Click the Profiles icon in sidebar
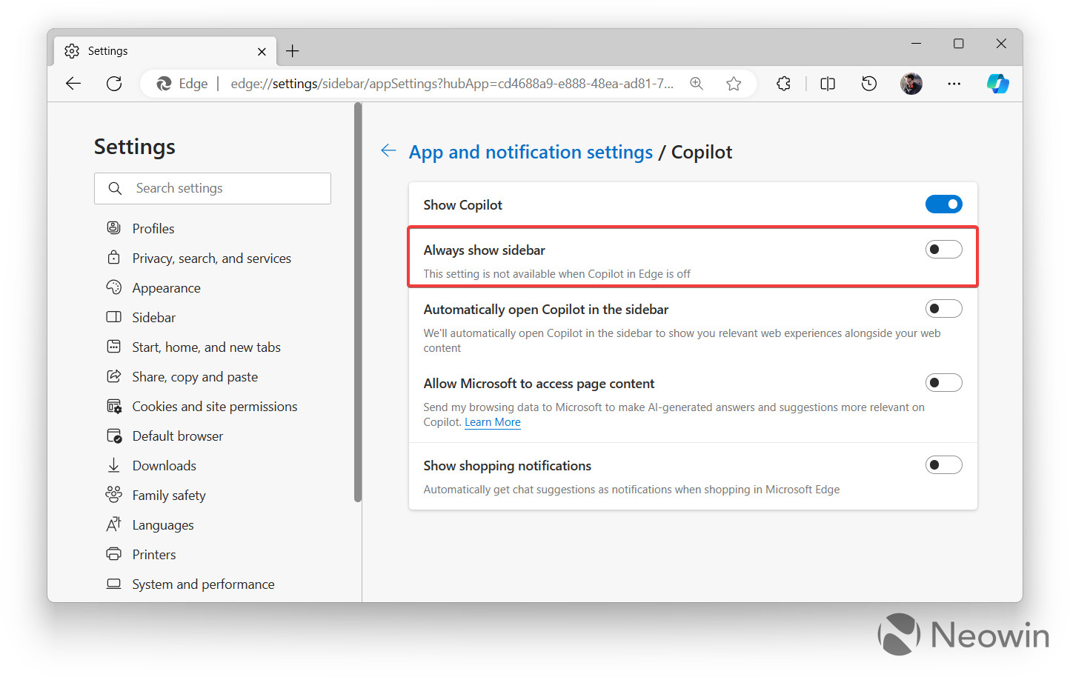1070x677 pixels. click(x=113, y=228)
